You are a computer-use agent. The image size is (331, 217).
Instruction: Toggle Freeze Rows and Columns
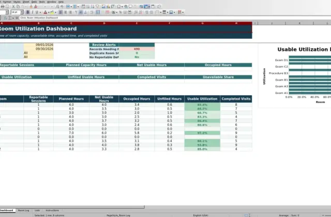click(146, 7)
